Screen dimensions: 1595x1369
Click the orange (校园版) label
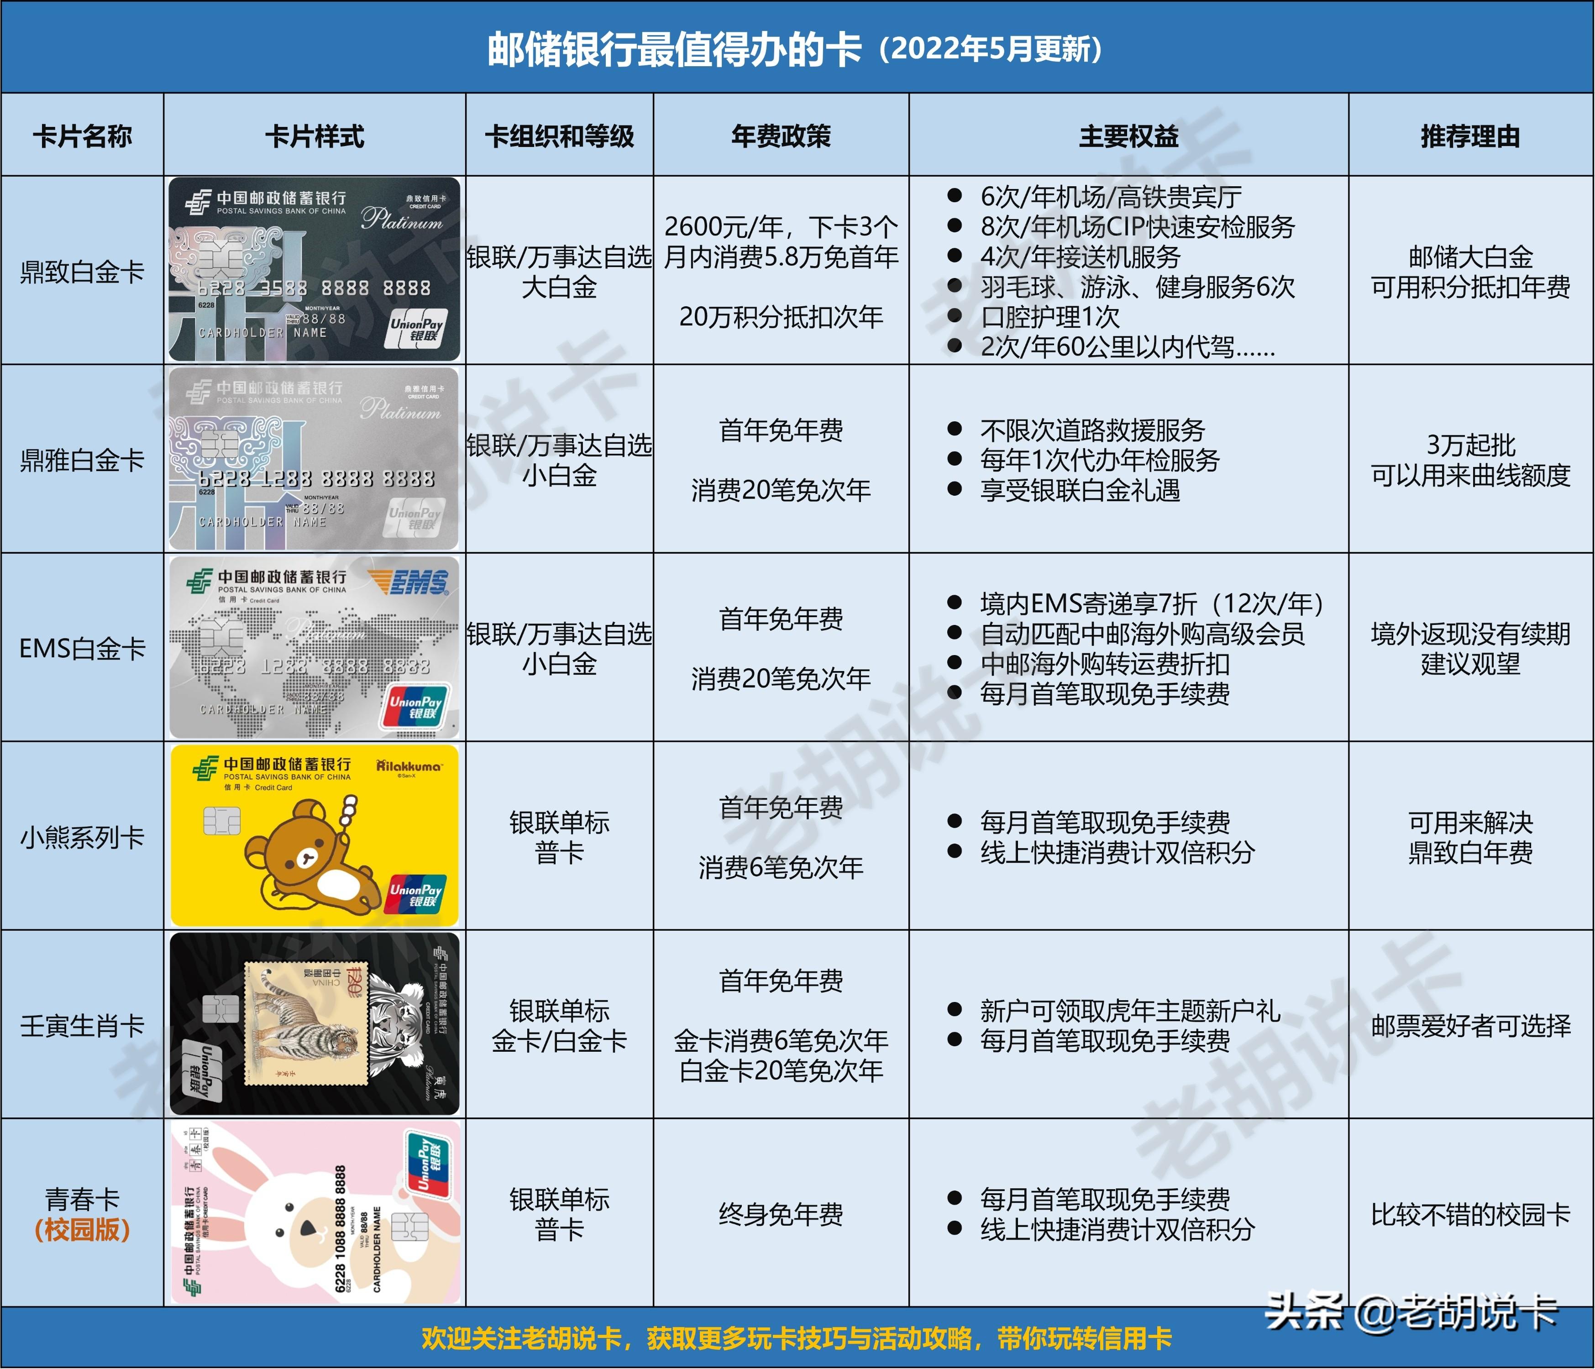(x=82, y=1230)
